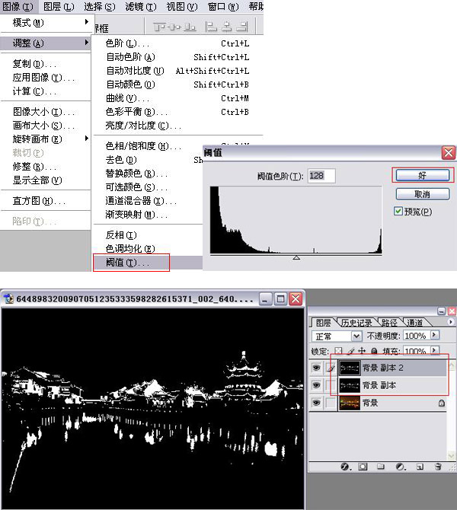
Task: Open the 窗口(W) menu
Action: click(x=223, y=7)
